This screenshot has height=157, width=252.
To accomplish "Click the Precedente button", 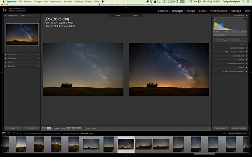I will [220, 129].
